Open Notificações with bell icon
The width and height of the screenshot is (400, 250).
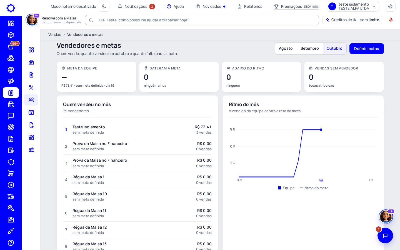pyautogui.click(x=136, y=6)
